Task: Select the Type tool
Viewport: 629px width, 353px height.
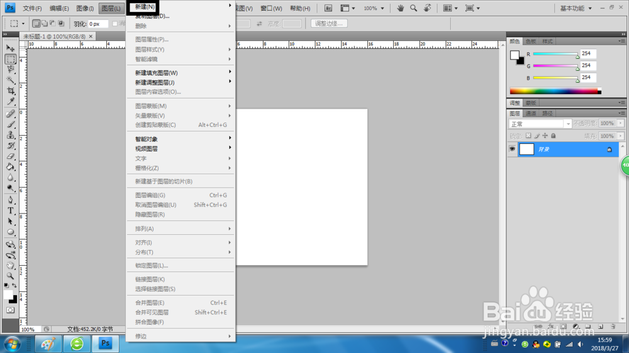Action: pos(11,211)
